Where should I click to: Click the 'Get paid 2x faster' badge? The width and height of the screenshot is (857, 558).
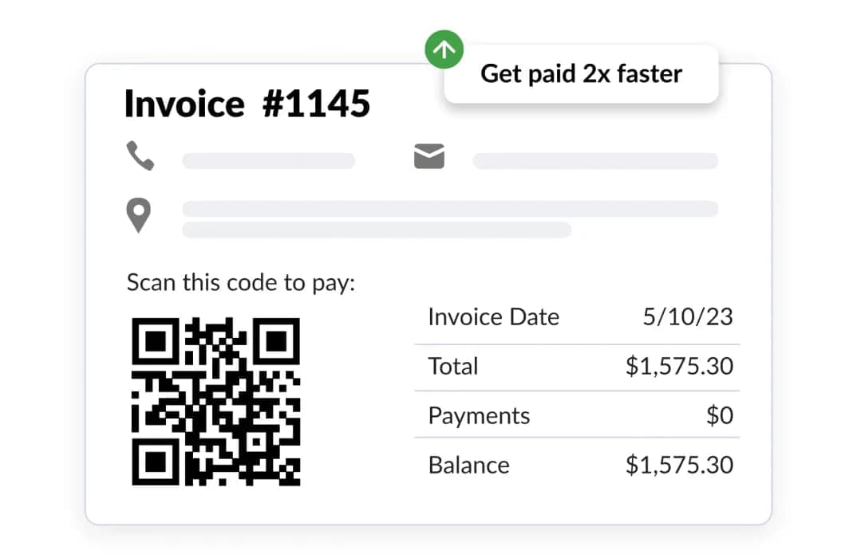coord(581,74)
